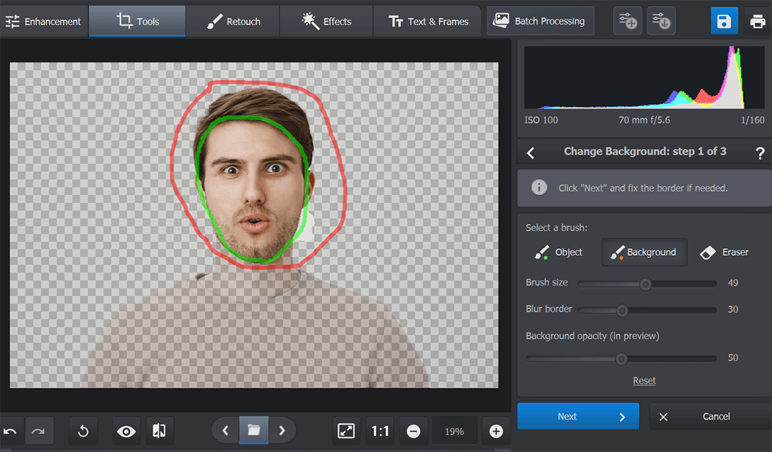Viewport: 772px width, 452px height.
Task: Click the printer icon
Action: pos(757,21)
